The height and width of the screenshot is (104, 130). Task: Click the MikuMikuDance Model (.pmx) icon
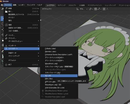[43, 91]
